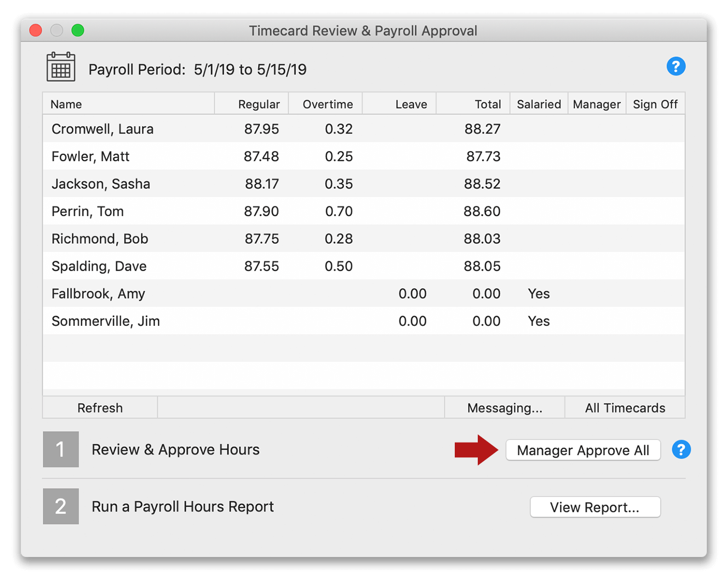
Task: Click the calendar icon beside Payroll Period
Action: tap(60, 66)
